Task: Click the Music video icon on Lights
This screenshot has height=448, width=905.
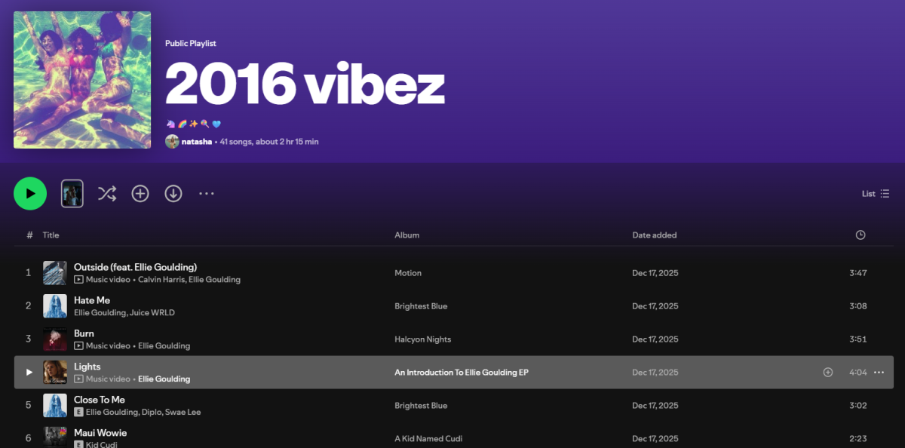Action: (x=78, y=379)
